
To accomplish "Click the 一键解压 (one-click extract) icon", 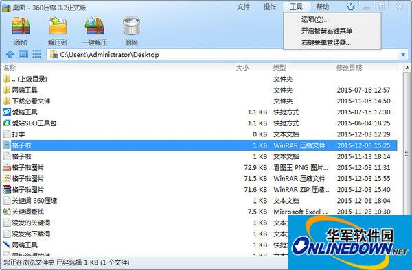I will pos(94,25).
